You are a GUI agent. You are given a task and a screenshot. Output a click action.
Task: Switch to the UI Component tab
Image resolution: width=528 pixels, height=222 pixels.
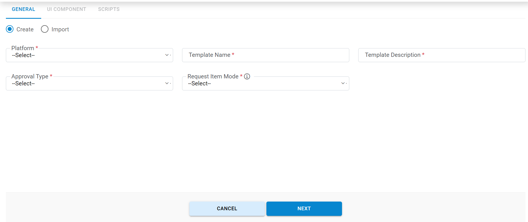tap(66, 9)
